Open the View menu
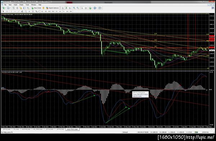The image size is (216, 141). [10, 5]
